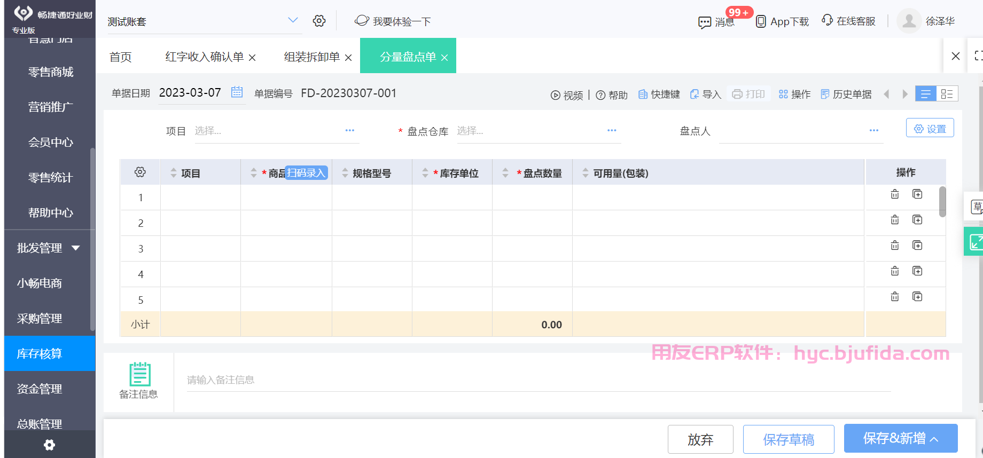Click the 放弃 button
983x458 pixels.
pyautogui.click(x=700, y=439)
